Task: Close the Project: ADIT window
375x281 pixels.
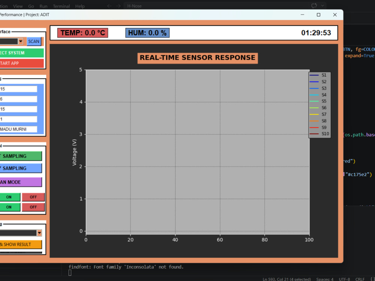Action: pyautogui.click(x=335, y=15)
